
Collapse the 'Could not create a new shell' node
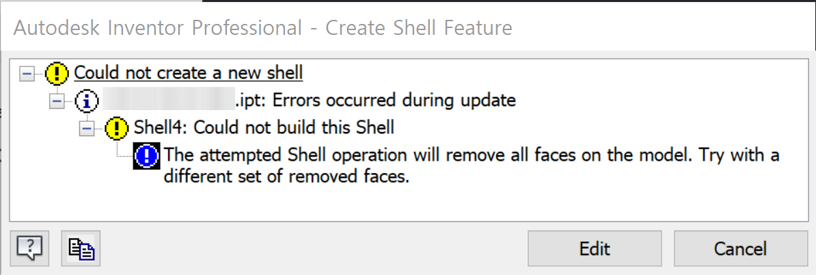27,73
